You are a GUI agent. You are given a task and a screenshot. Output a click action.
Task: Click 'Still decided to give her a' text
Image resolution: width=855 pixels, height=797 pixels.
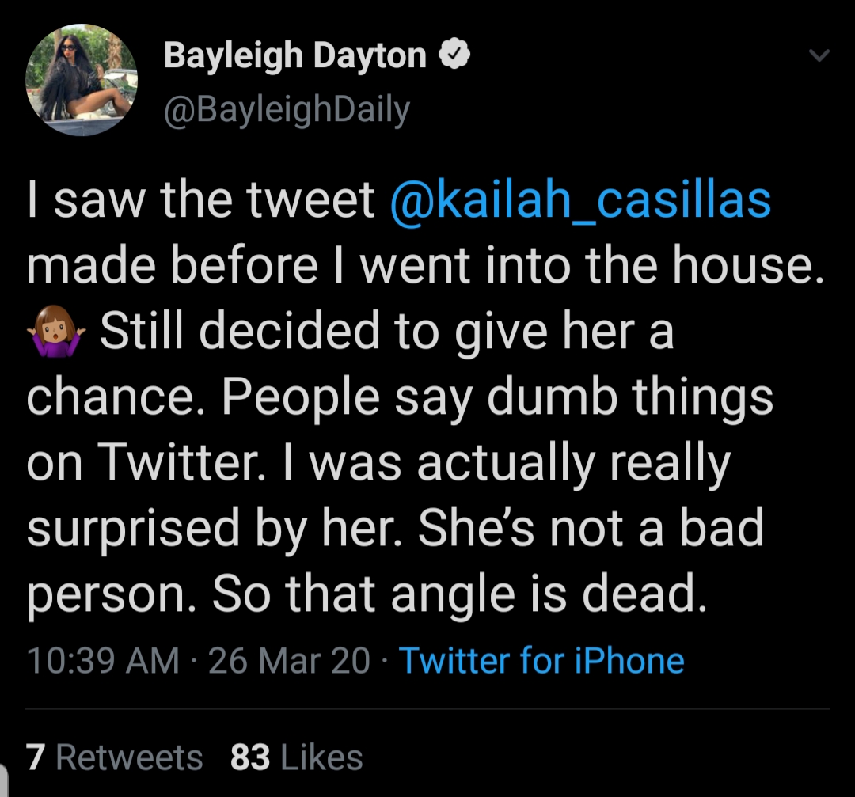[387, 332]
